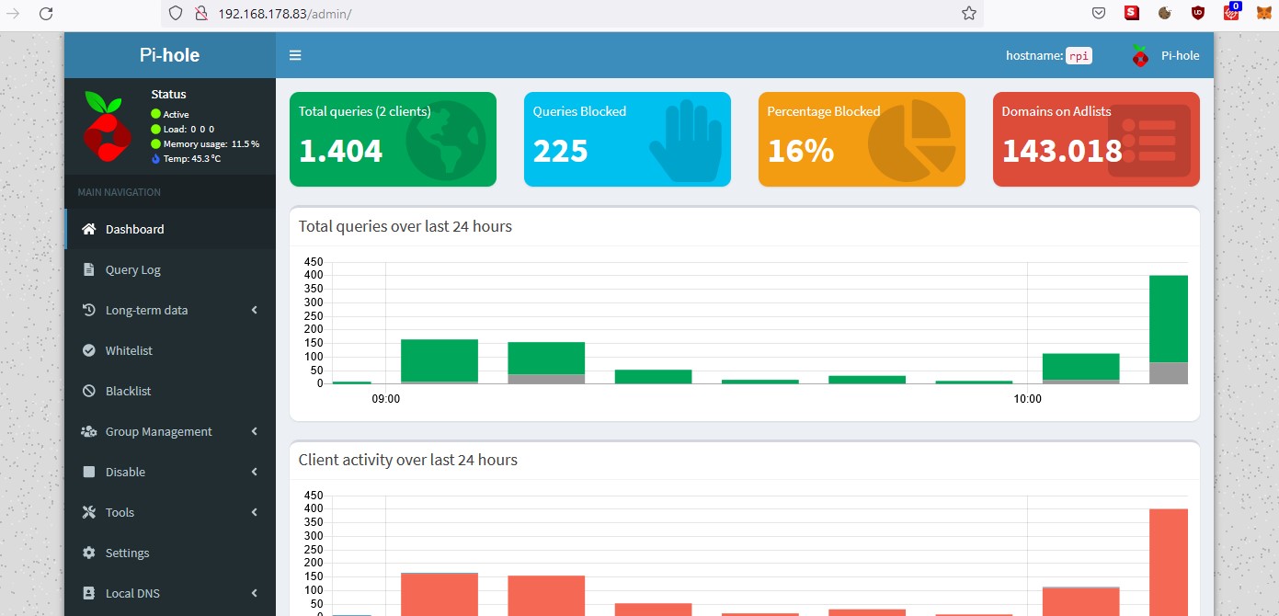The height and width of the screenshot is (616, 1279).
Task: Open Pi-hole user menu in top right
Action: click(x=1165, y=55)
